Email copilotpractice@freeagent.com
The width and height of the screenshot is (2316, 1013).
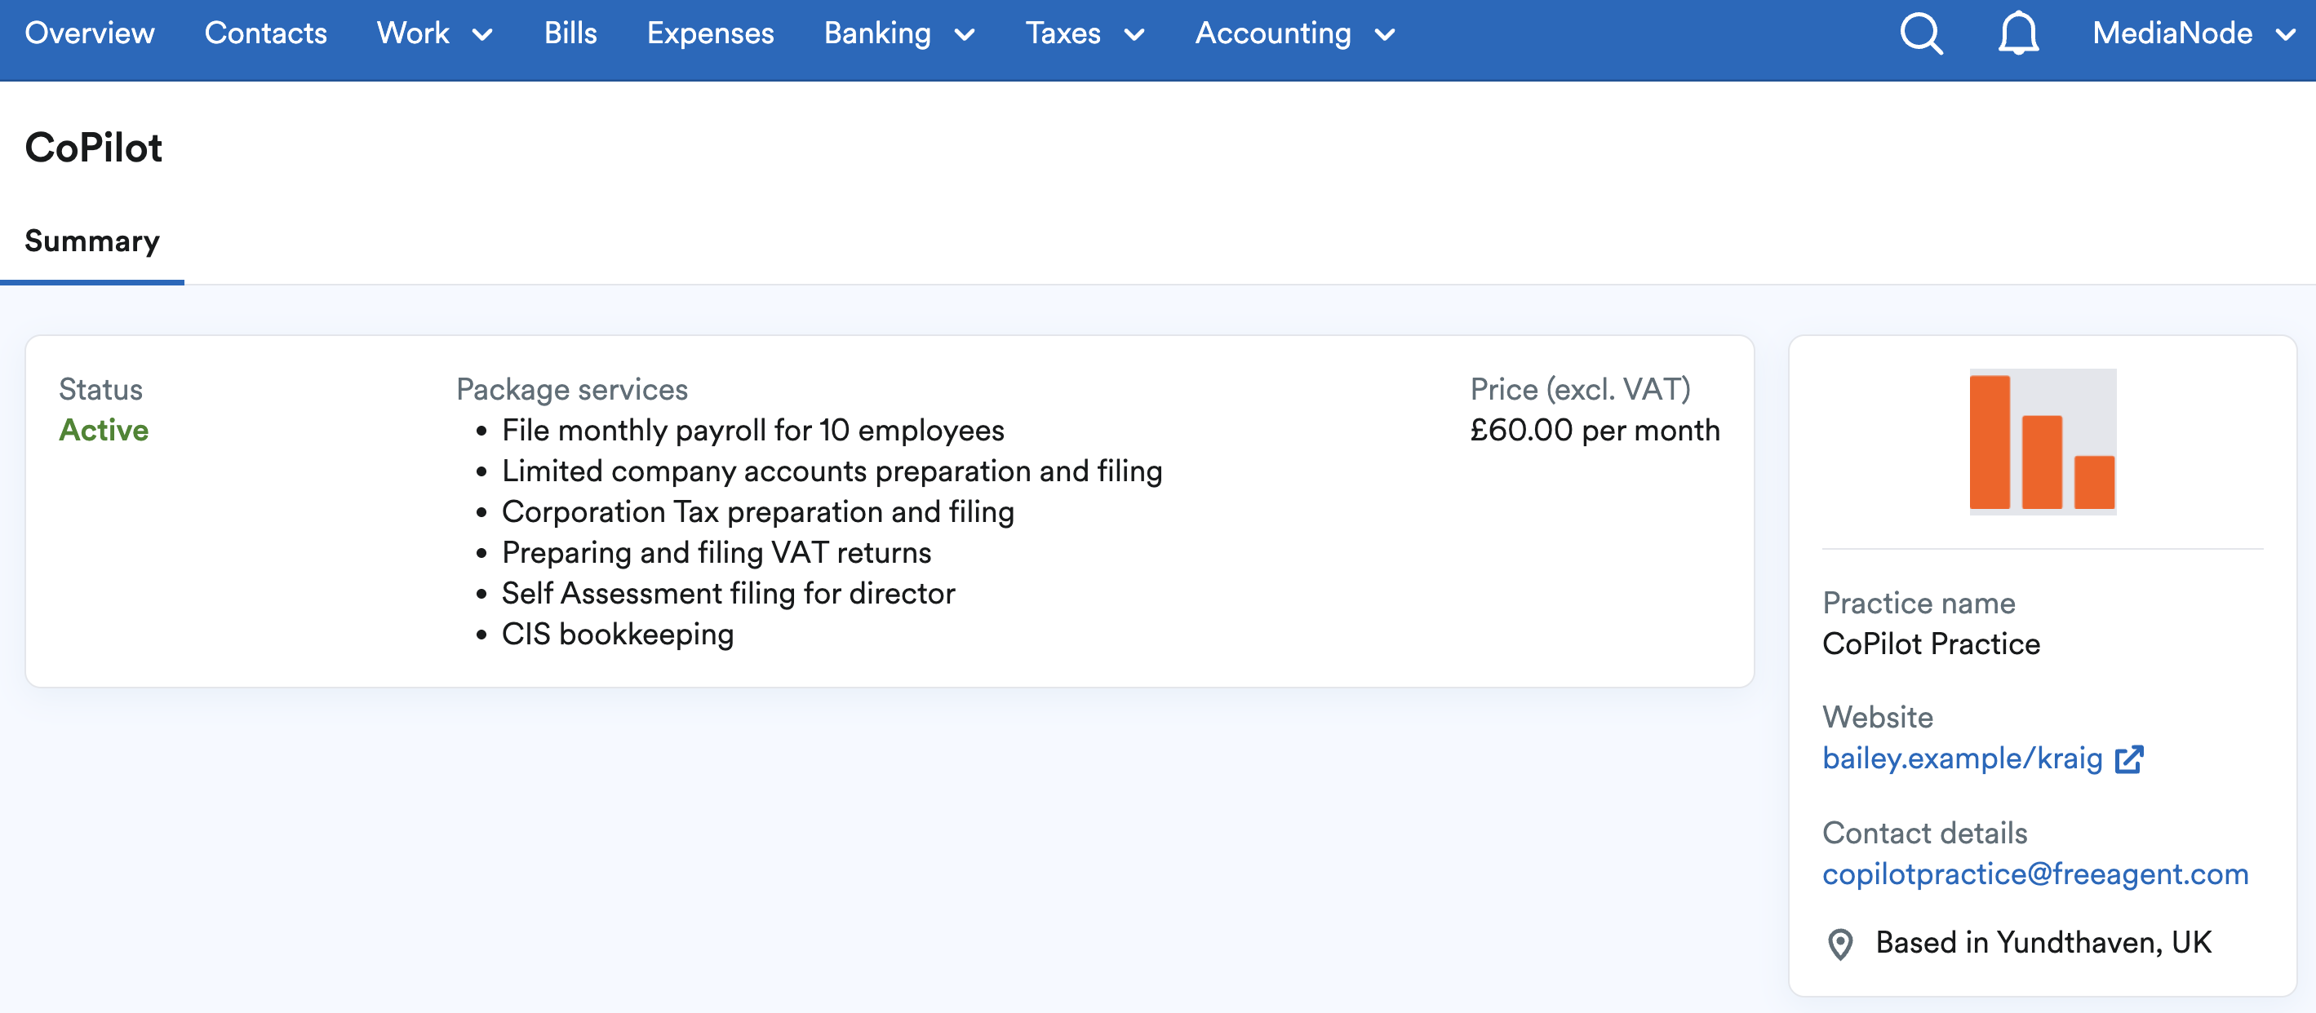2035,874
